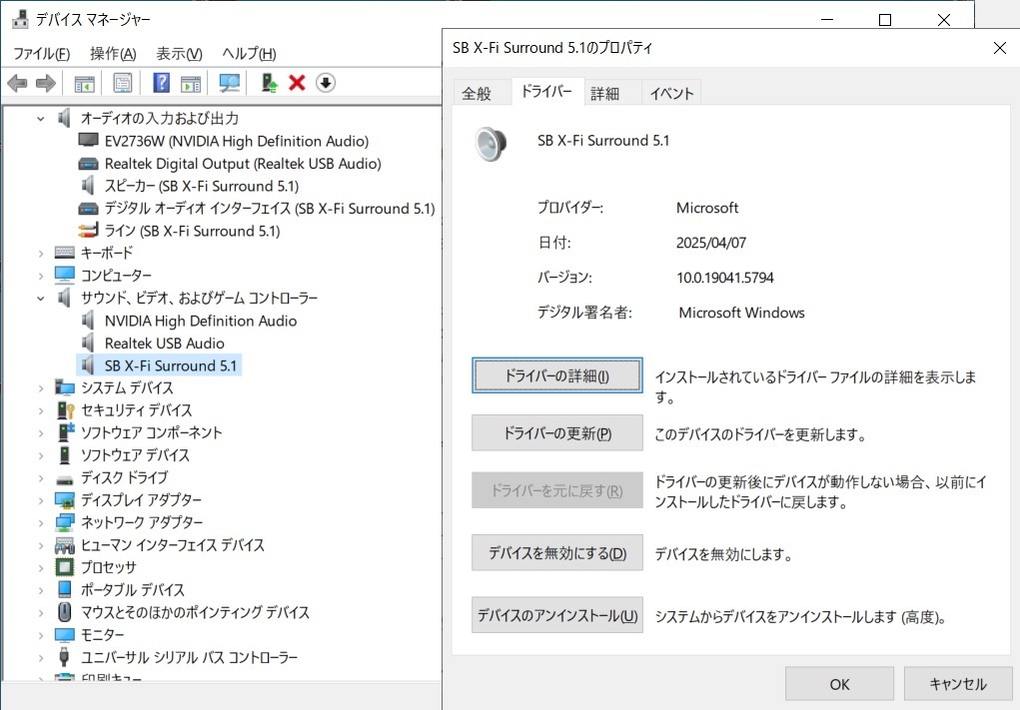1020x710 pixels.
Task: Click the ポータブル デバイス category icon
Action: click(x=64, y=590)
